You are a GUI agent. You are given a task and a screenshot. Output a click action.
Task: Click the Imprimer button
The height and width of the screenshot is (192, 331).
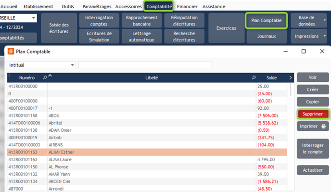(313, 126)
